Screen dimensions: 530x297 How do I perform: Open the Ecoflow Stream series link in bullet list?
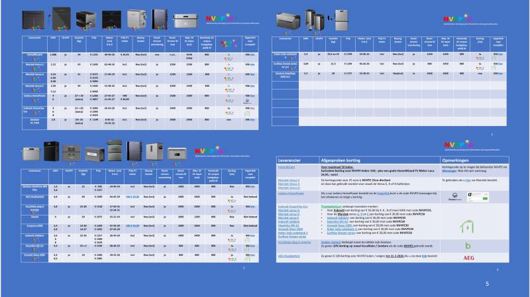(x=341, y=233)
